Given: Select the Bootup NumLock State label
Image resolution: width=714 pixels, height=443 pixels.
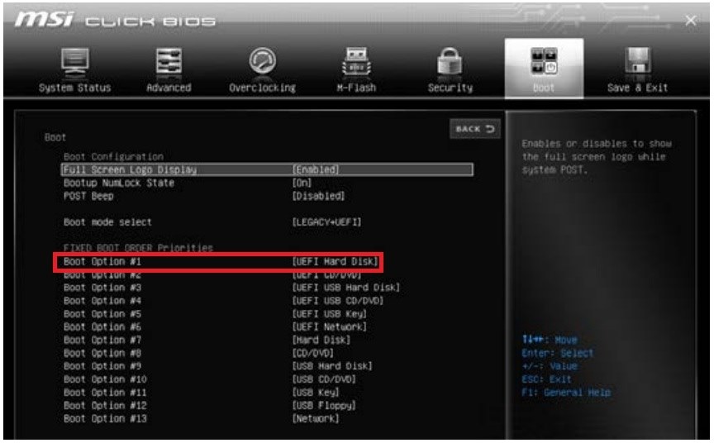Looking at the screenshot, I should pos(119,183).
